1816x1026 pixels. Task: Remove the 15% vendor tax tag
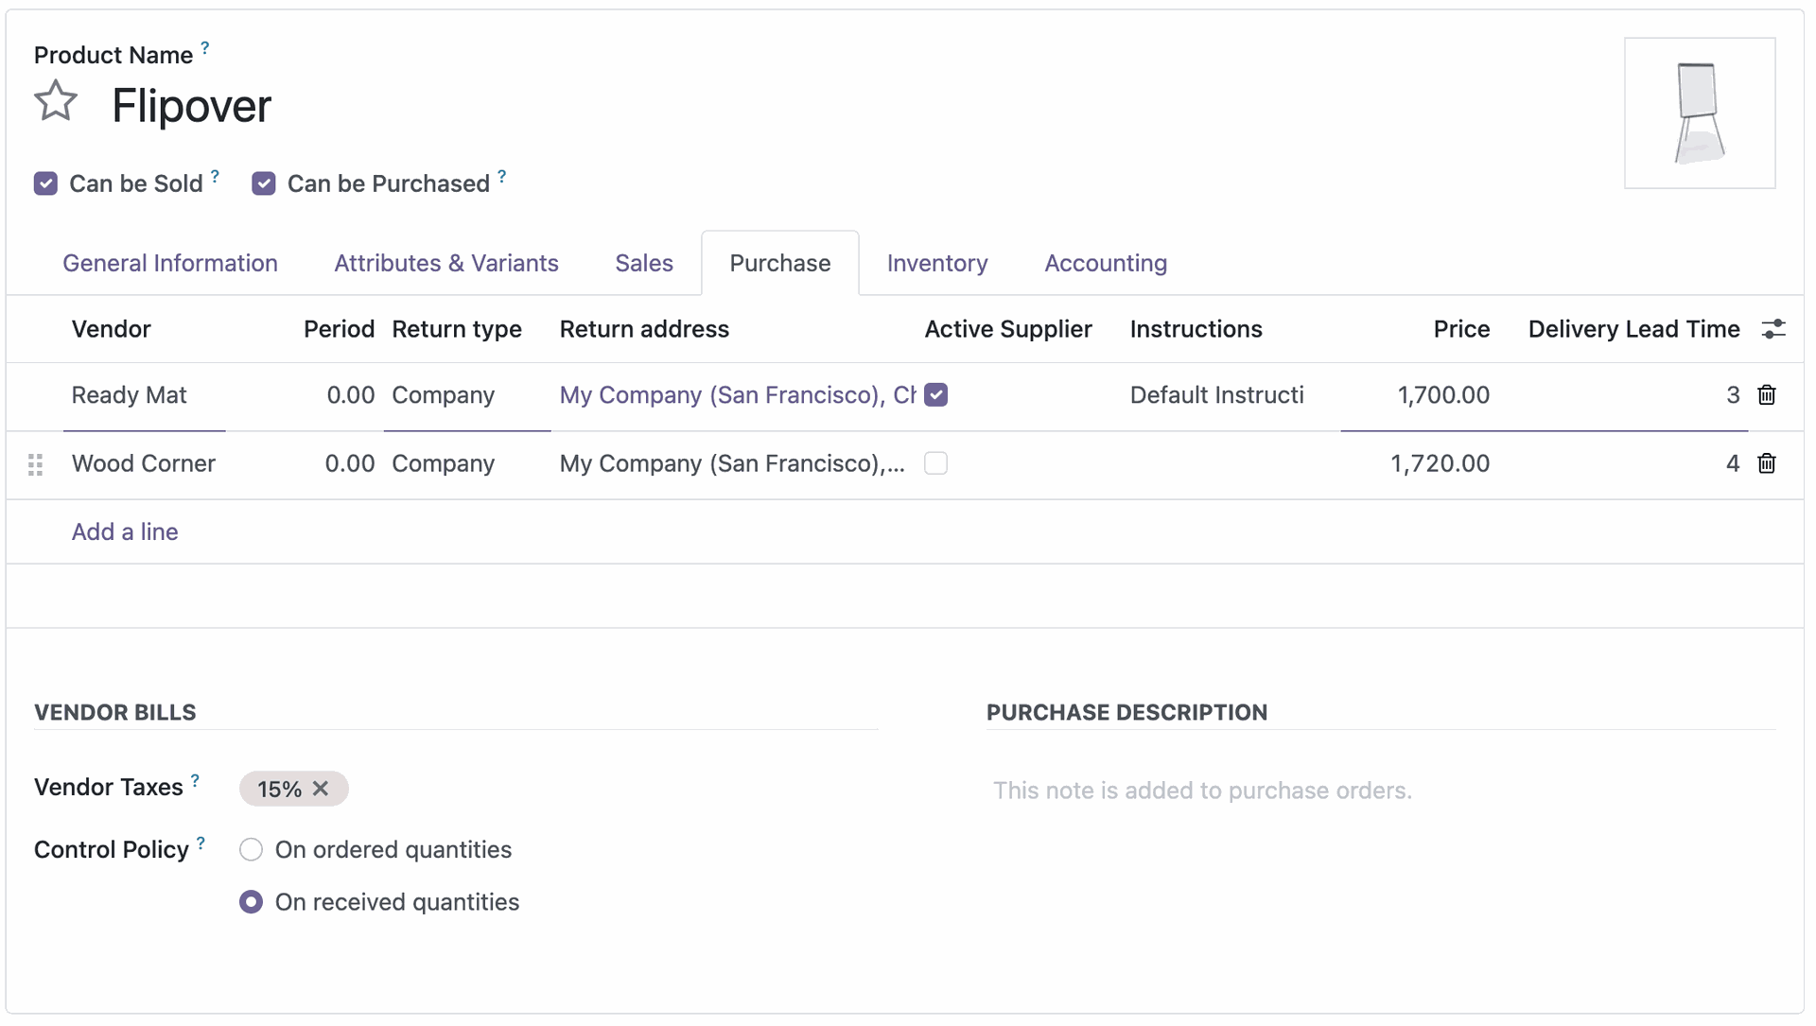pos(321,789)
